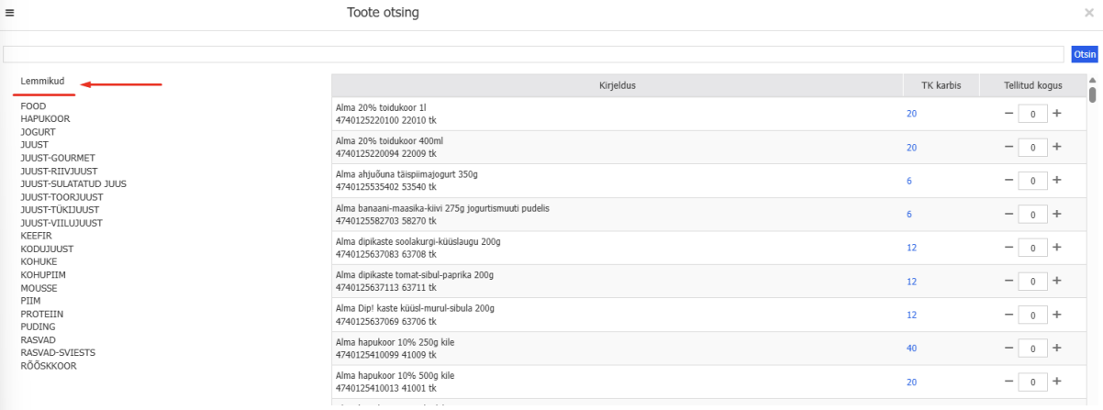Viewport: 1103px width, 410px height.
Task: Select the JOGURT category
Action: [38, 132]
